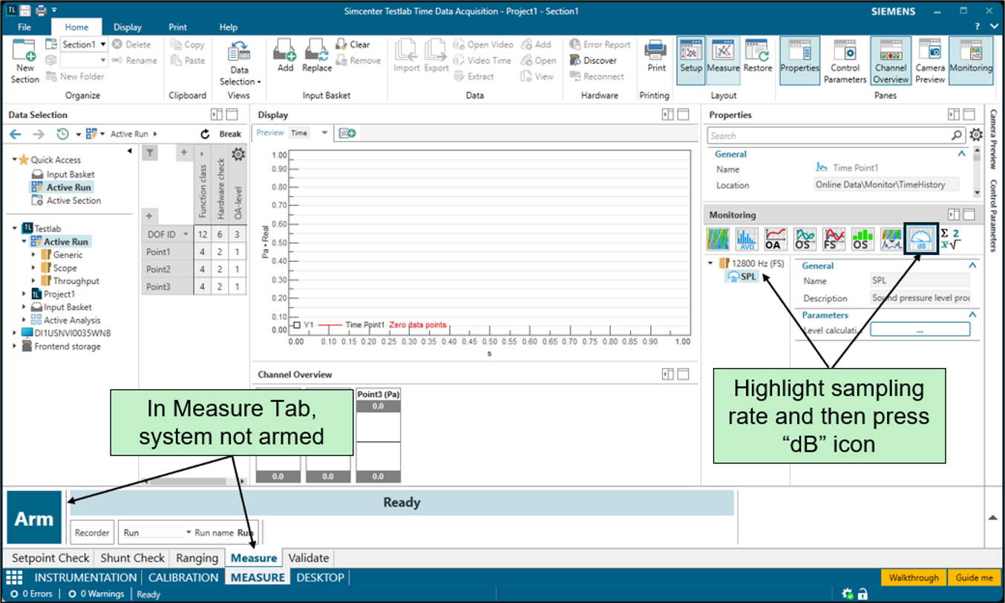This screenshot has width=1005, height=603.
Task: Click the Guide me button
Action: pos(974,578)
